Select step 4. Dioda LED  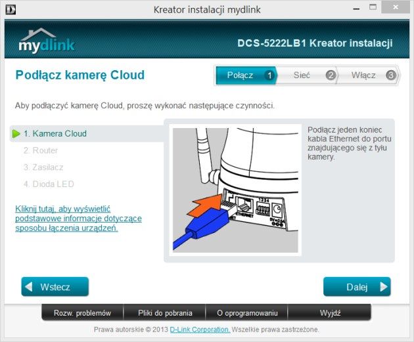[49, 184]
